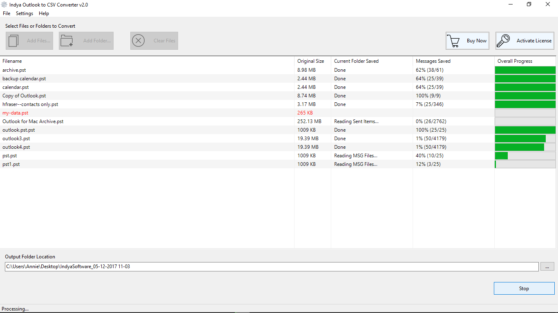558x313 pixels.
Task: Select outlook.pst.pst filename
Action: pos(19,130)
